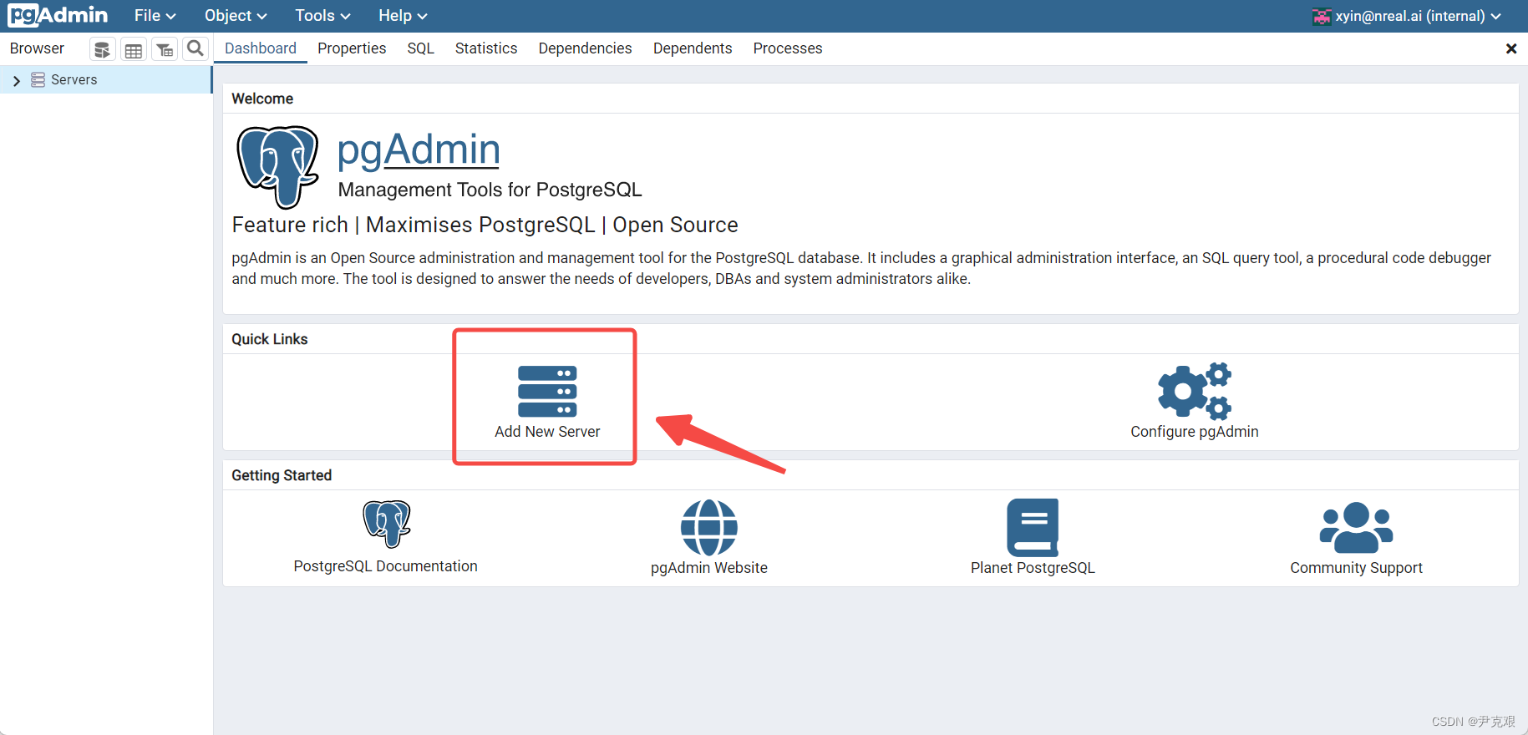1528x735 pixels.
Task: Open the Help menu
Action: [403, 16]
